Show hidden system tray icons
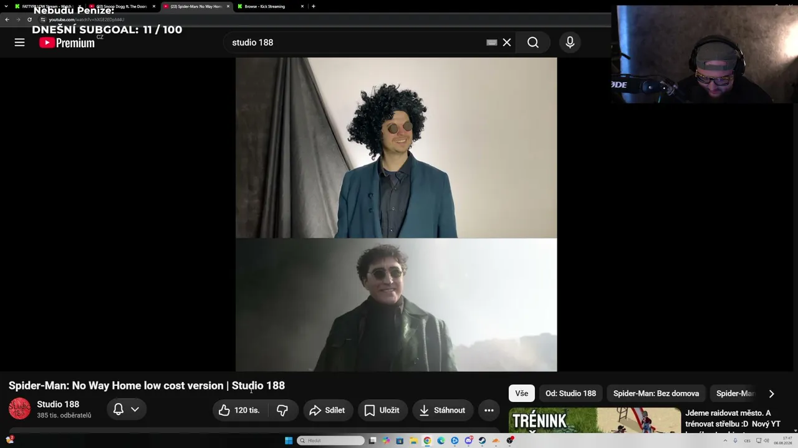The width and height of the screenshot is (798, 448). tap(725, 441)
